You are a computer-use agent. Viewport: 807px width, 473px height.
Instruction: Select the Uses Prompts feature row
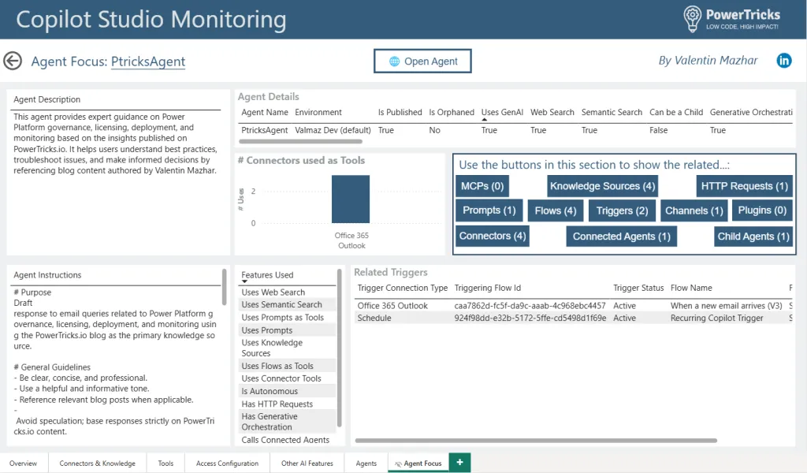click(287, 330)
